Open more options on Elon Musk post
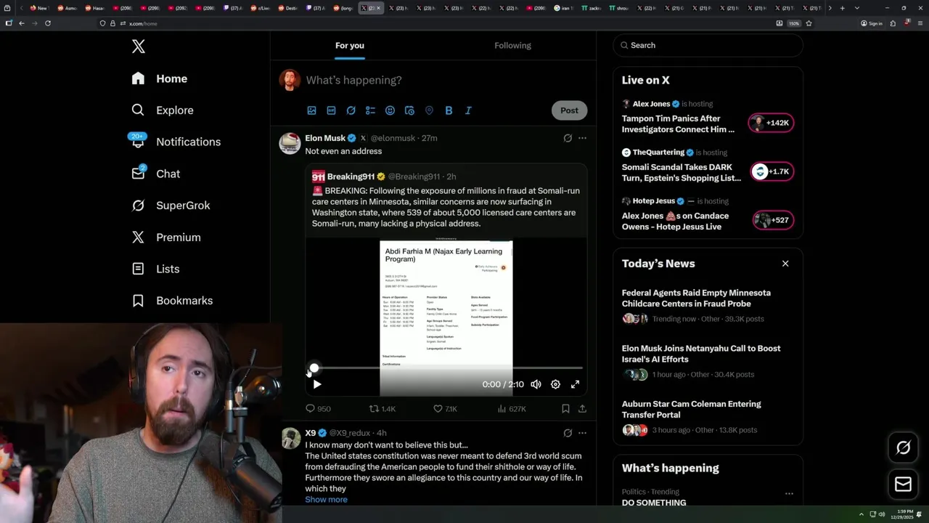The image size is (929, 523). pyautogui.click(x=582, y=138)
